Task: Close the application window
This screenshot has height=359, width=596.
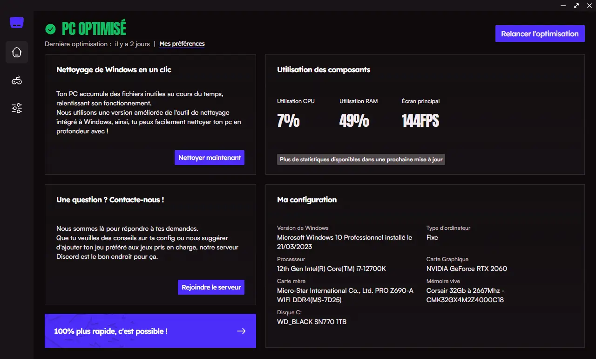Action: pos(589,6)
